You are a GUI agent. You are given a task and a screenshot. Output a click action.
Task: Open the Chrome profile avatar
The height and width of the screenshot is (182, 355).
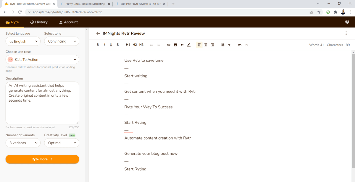(x=343, y=12)
